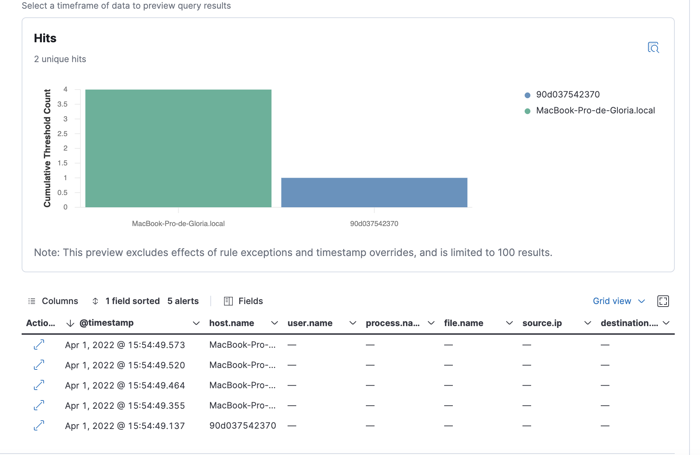Open the host.name column dropdown

point(275,323)
